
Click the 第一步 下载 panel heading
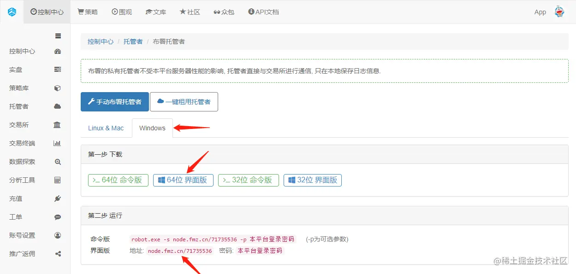(325, 154)
